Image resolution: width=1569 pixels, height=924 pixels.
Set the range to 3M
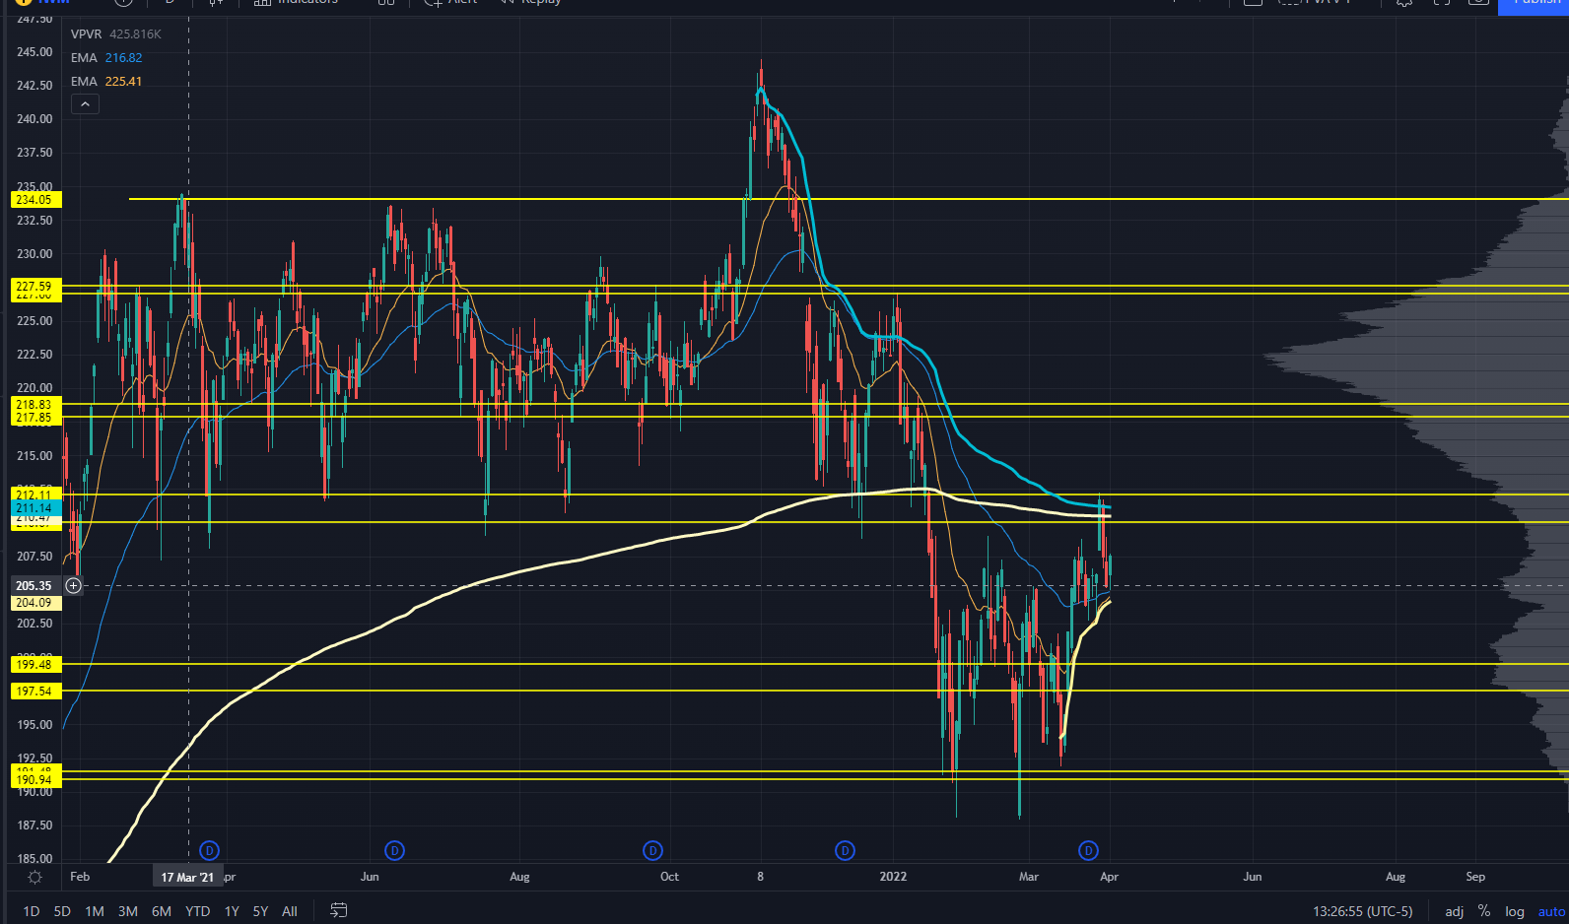pos(128,911)
